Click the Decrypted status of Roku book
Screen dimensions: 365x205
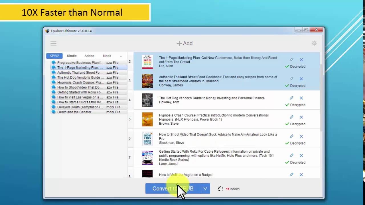(x=295, y=162)
